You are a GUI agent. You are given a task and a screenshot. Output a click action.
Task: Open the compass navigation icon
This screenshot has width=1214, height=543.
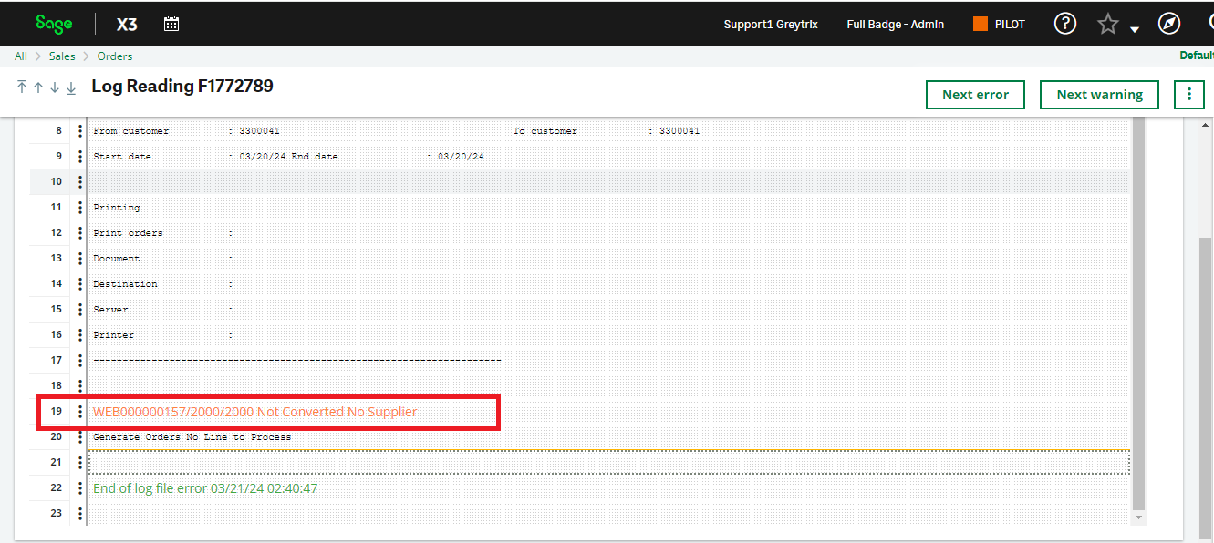(1169, 24)
